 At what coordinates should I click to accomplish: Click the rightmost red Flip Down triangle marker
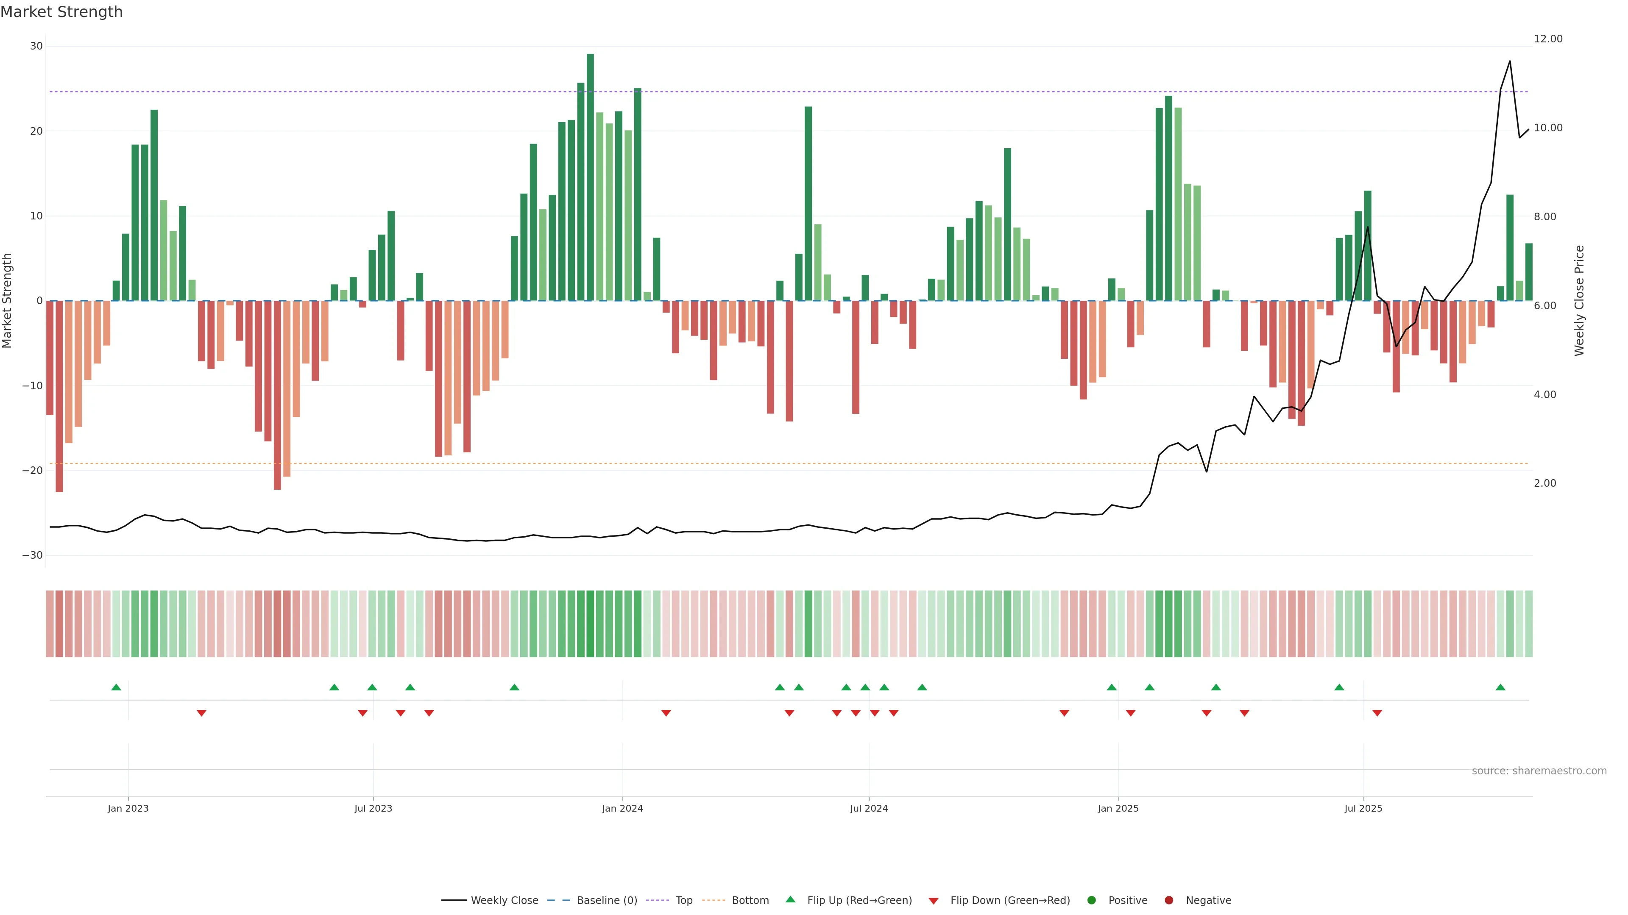pos(1377,713)
